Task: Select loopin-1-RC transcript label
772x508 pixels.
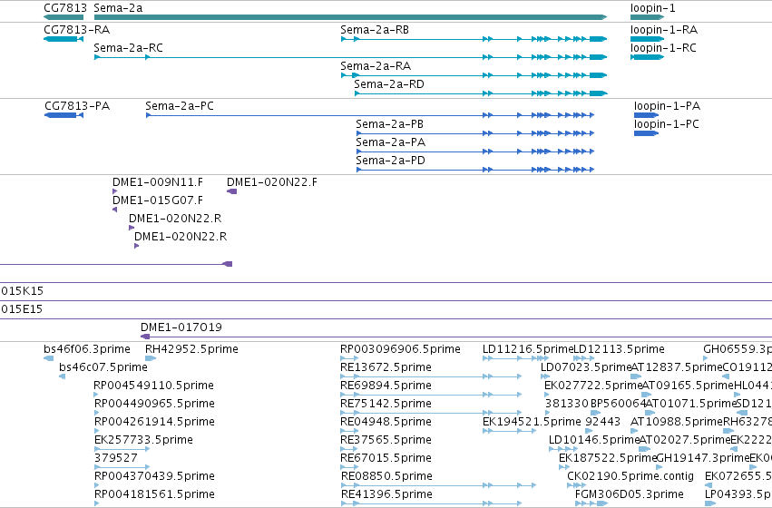Action: [x=663, y=48]
